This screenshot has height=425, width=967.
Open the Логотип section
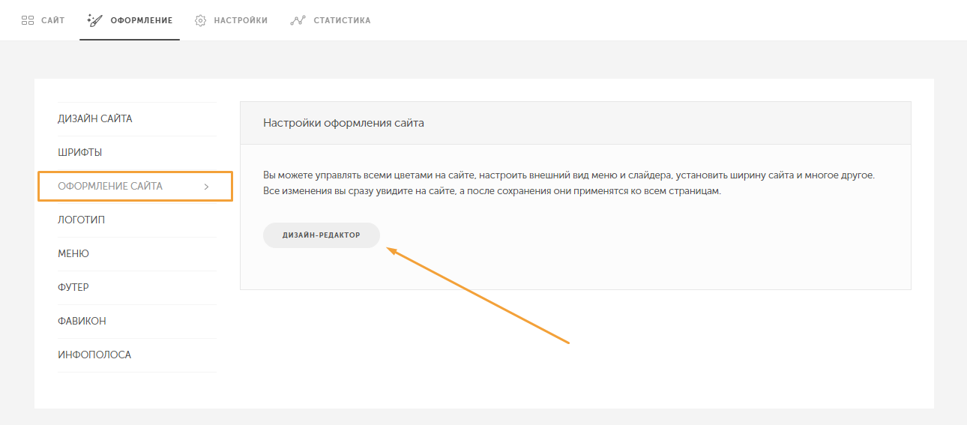coord(81,220)
